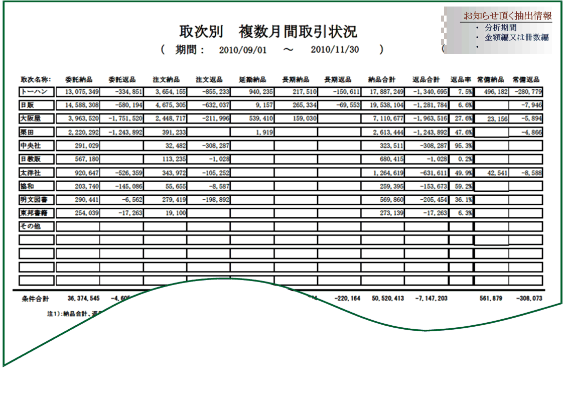Screen dimensions: 565x397
Task: Click the 委託返品 column header
Action: [x=122, y=79]
